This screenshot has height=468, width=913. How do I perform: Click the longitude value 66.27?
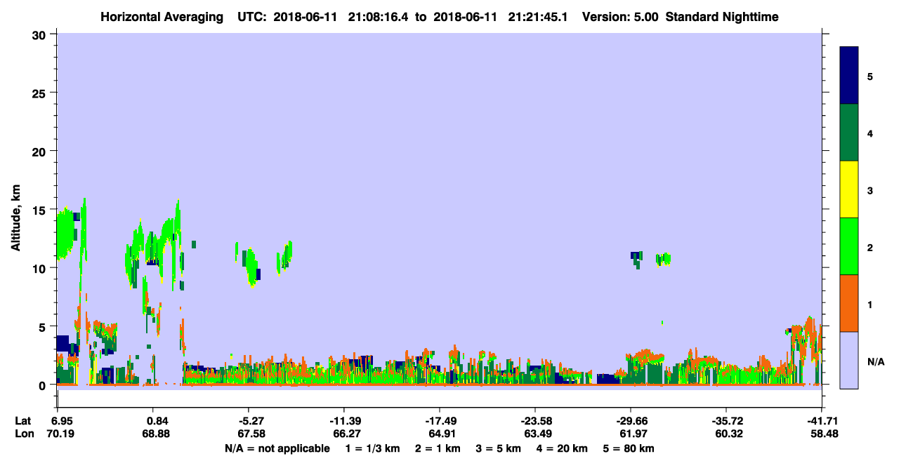(346, 434)
